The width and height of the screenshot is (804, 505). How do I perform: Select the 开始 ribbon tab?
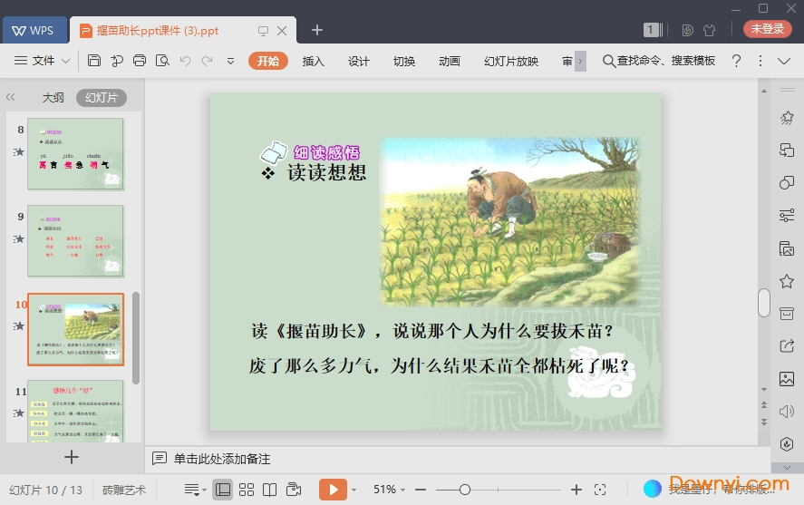[x=268, y=61]
